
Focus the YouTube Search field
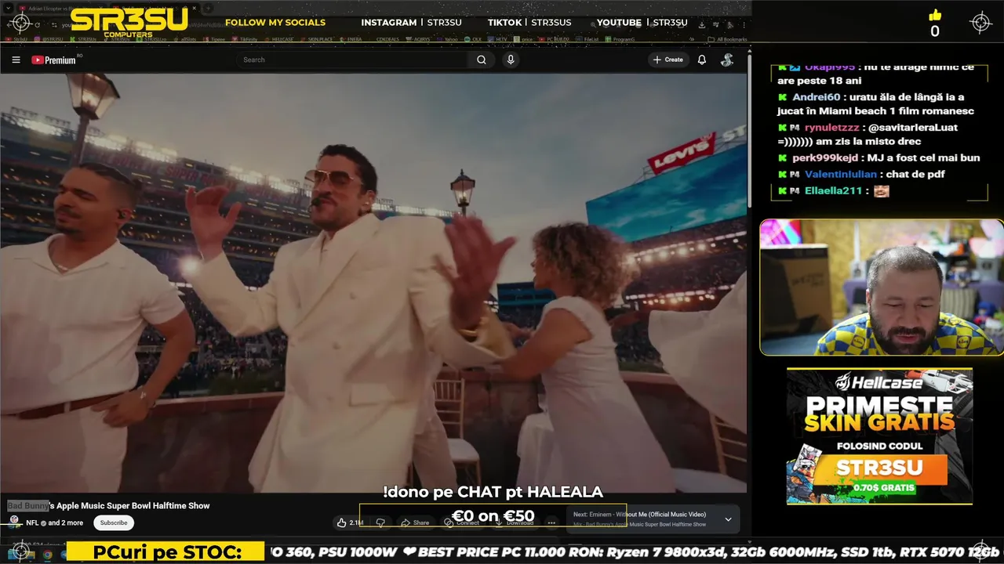pos(353,60)
